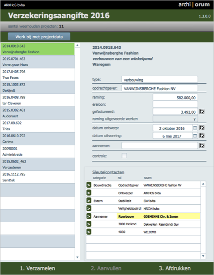The height and width of the screenshot is (275, 214).
Task: Click raming field with 582.000,00
Action: [x=175, y=97]
